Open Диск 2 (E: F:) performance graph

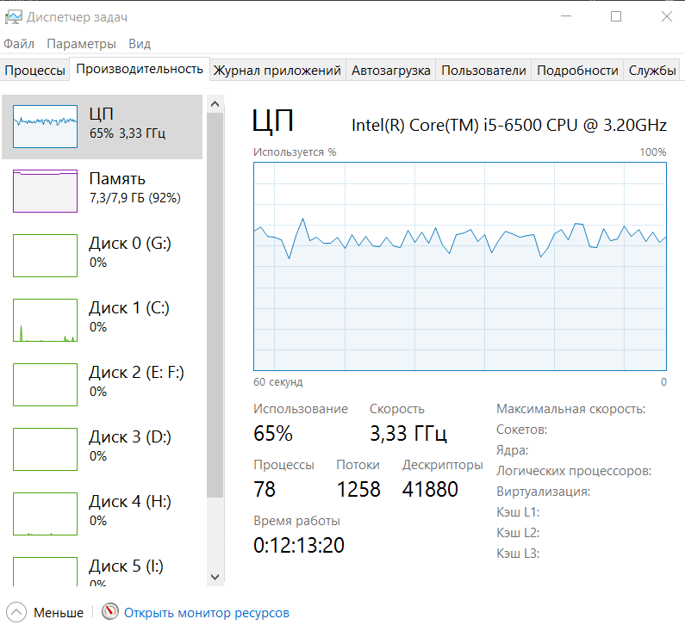click(102, 385)
